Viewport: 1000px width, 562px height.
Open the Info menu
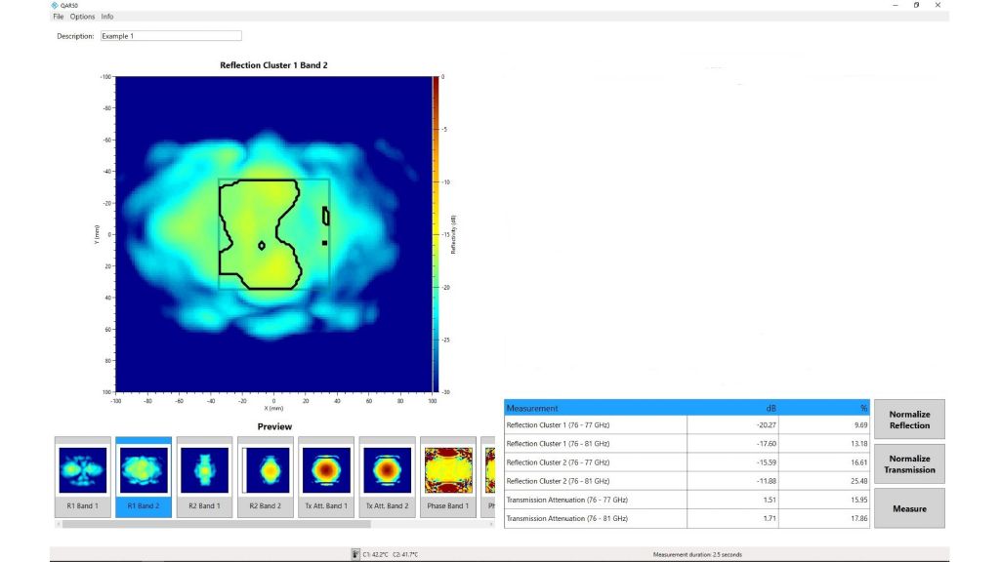click(107, 16)
